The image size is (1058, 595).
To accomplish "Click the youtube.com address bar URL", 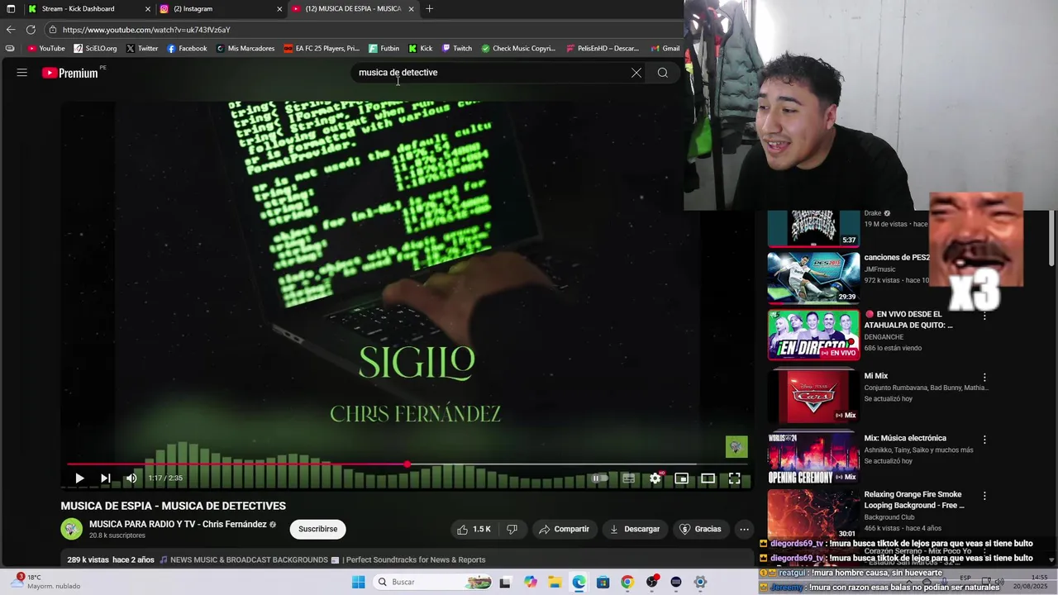I will click(x=146, y=30).
